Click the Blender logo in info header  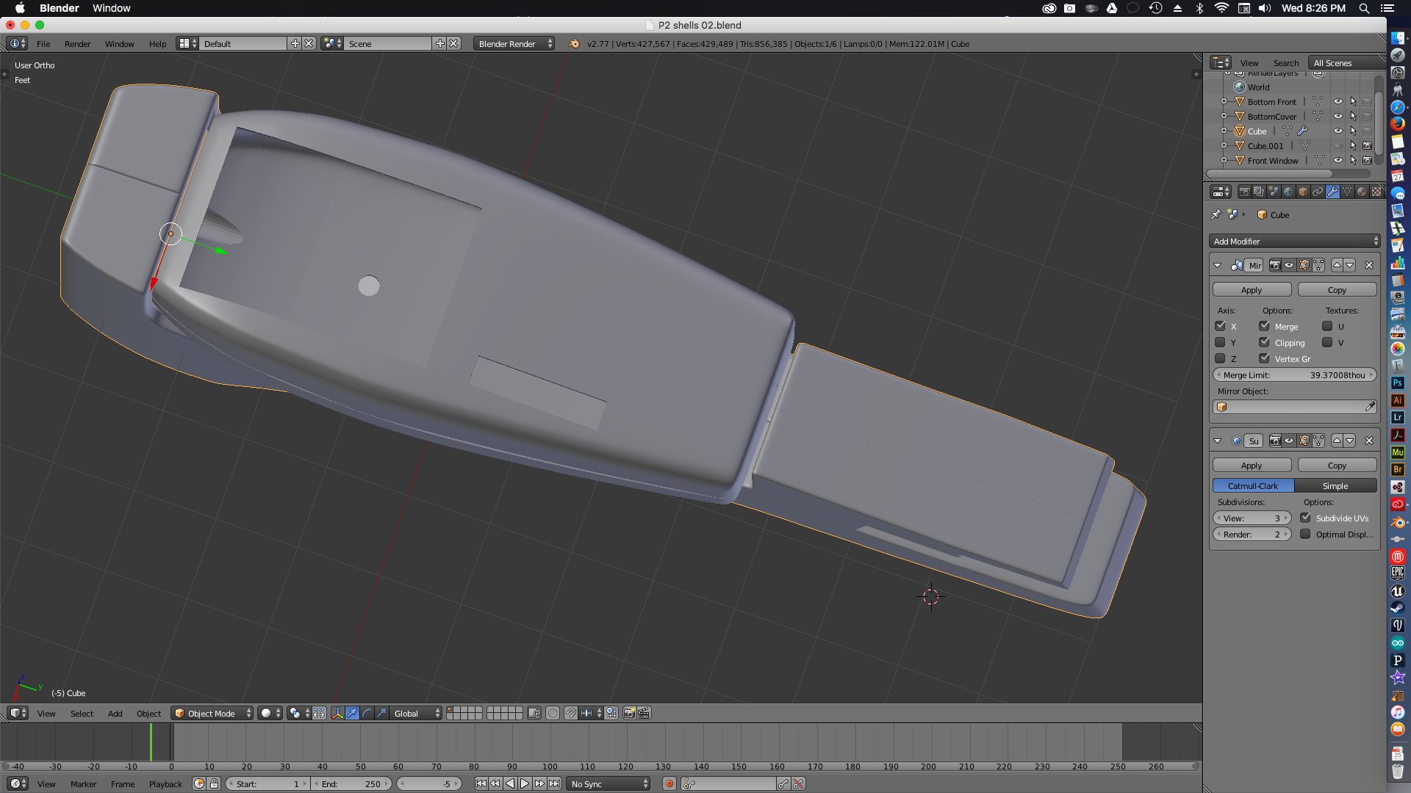pos(573,43)
